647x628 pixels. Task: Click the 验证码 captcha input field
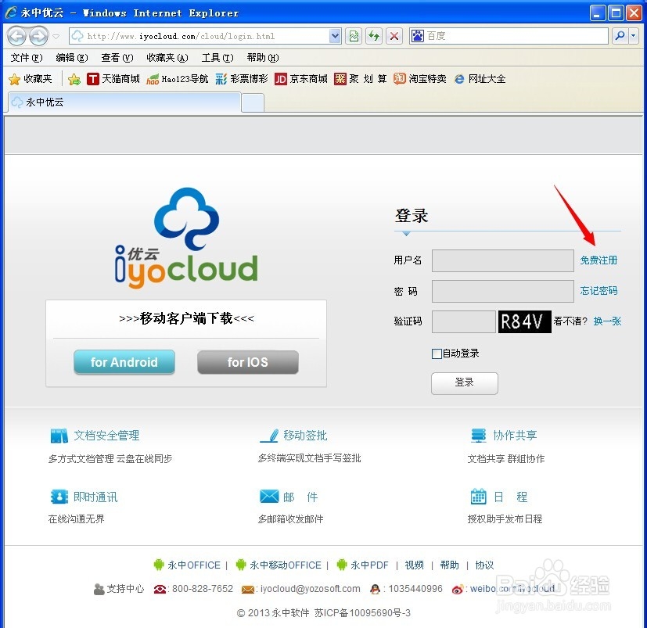(463, 321)
